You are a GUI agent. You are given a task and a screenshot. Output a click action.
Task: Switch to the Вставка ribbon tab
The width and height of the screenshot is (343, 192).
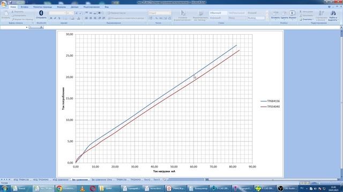pyautogui.click(x=25, y=7)
